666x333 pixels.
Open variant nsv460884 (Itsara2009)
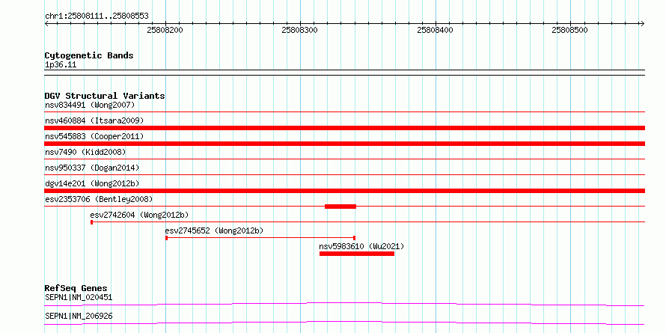(94, 120)
